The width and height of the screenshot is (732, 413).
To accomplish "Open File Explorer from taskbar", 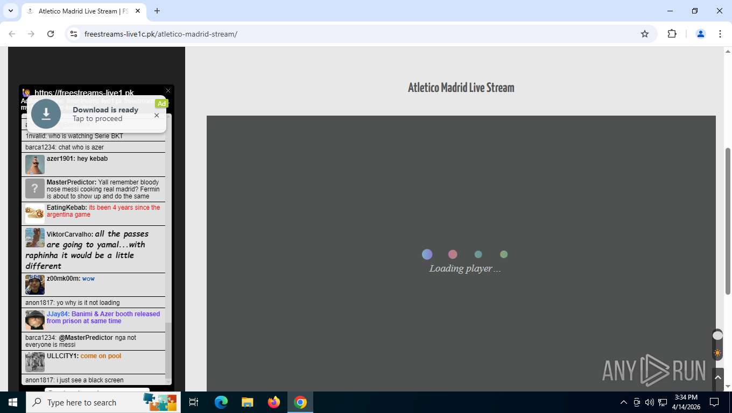I will pos(247,402).
